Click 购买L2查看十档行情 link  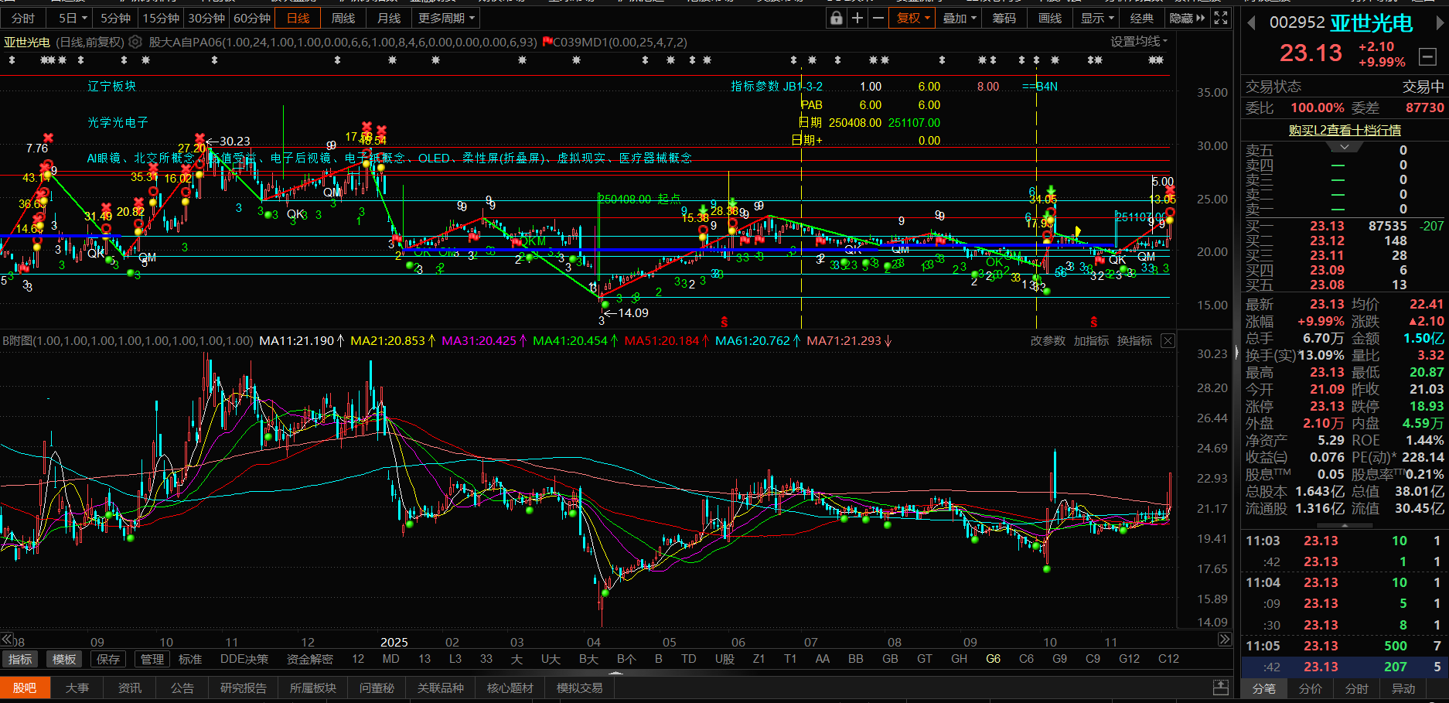(x=1345, y=130)
